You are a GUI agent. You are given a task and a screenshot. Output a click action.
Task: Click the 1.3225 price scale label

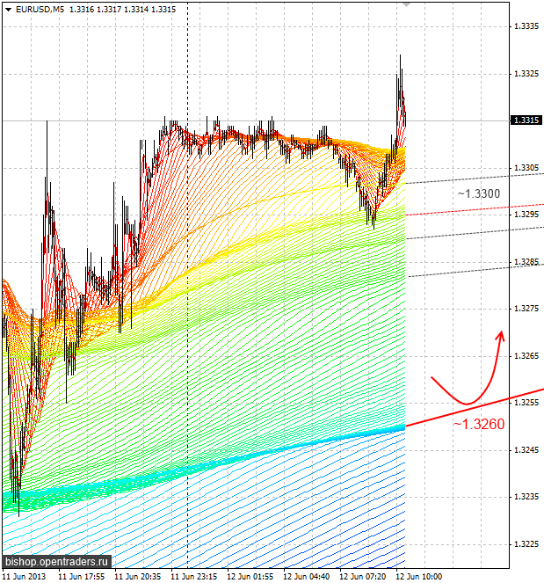[x=526, y=544]
